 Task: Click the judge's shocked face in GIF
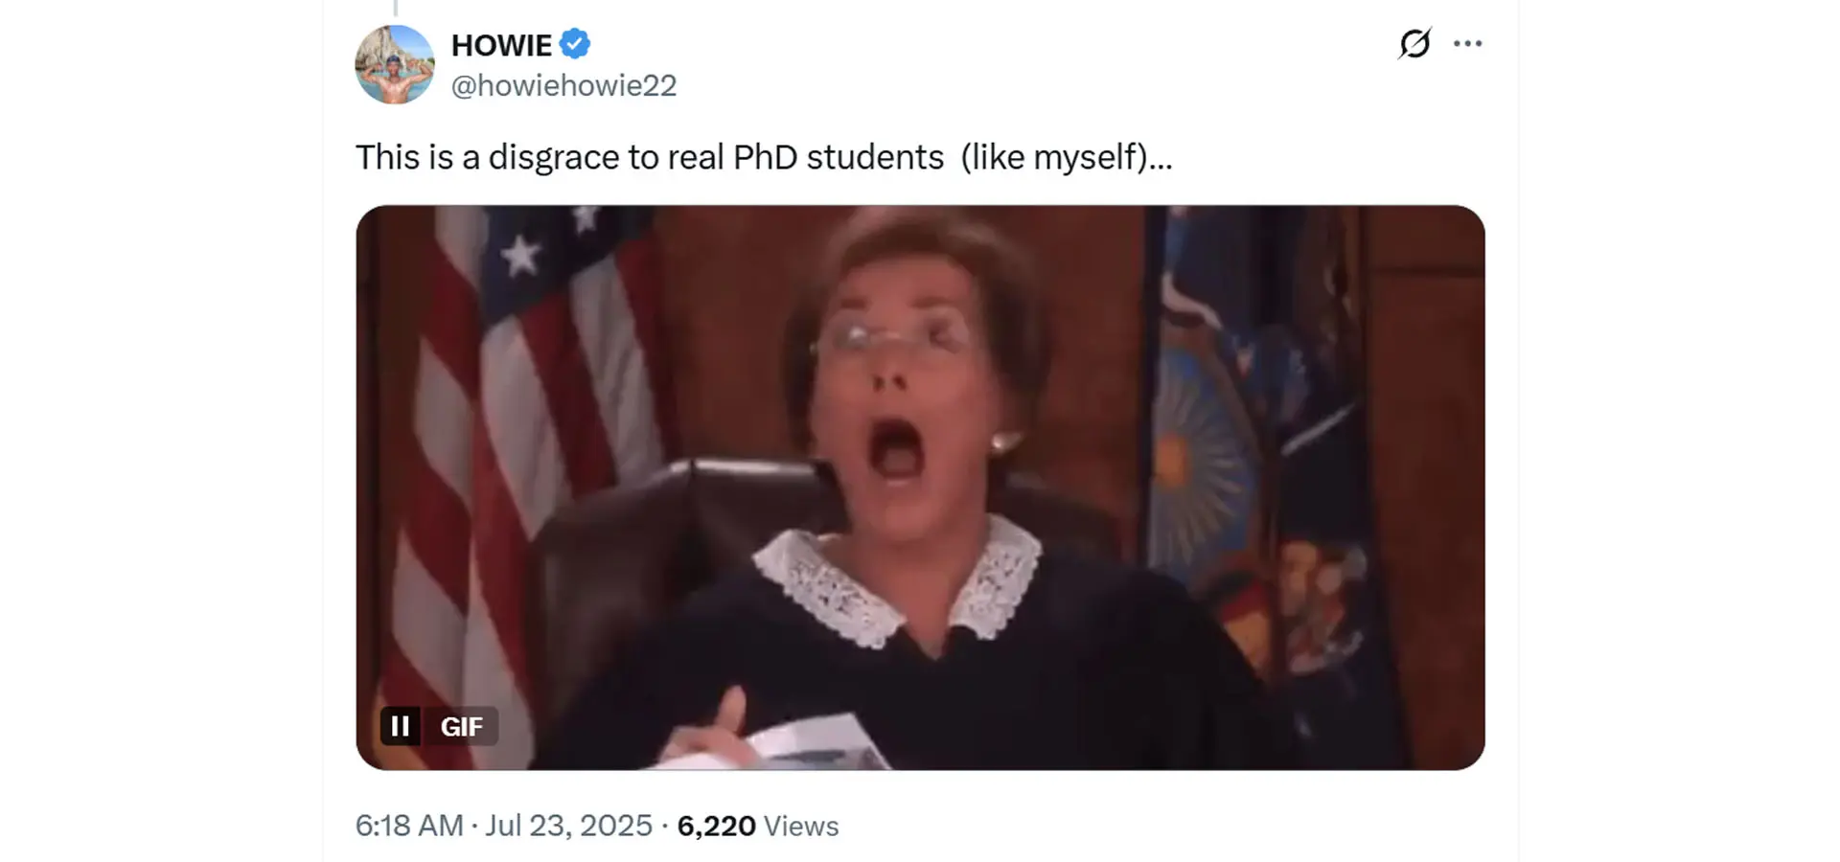pos(896,383)
